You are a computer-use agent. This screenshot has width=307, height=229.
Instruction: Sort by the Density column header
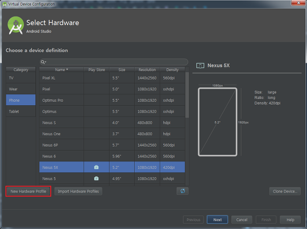pos(172,70)
